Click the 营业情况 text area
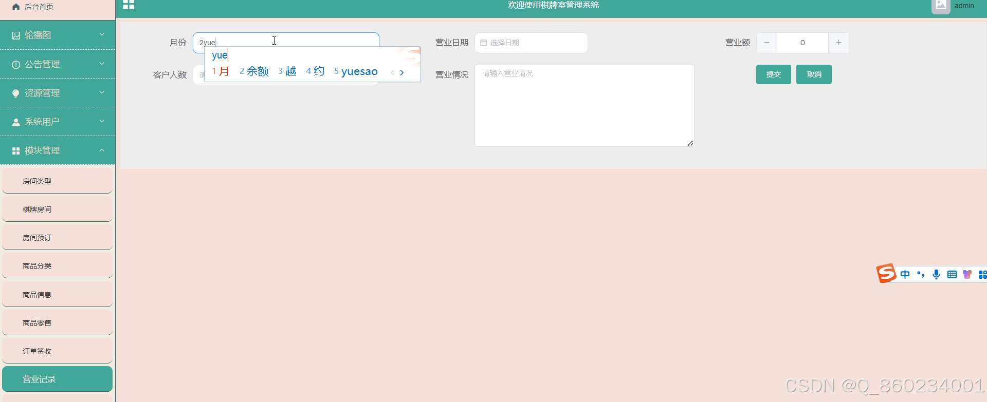987x402 pixels. tap(584, 106)
